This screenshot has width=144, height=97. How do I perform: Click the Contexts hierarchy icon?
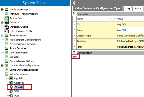pos(7,22)
